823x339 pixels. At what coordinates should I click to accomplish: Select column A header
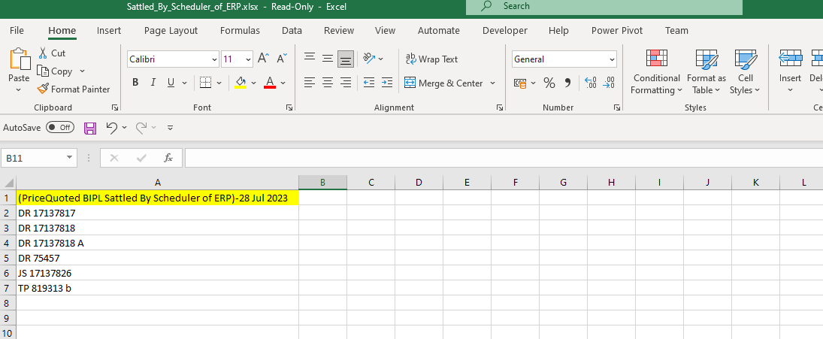[158, 183]
